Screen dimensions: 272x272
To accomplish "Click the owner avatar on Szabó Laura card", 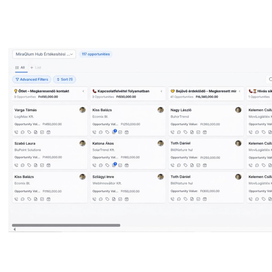I will click(x=83, y=143).
